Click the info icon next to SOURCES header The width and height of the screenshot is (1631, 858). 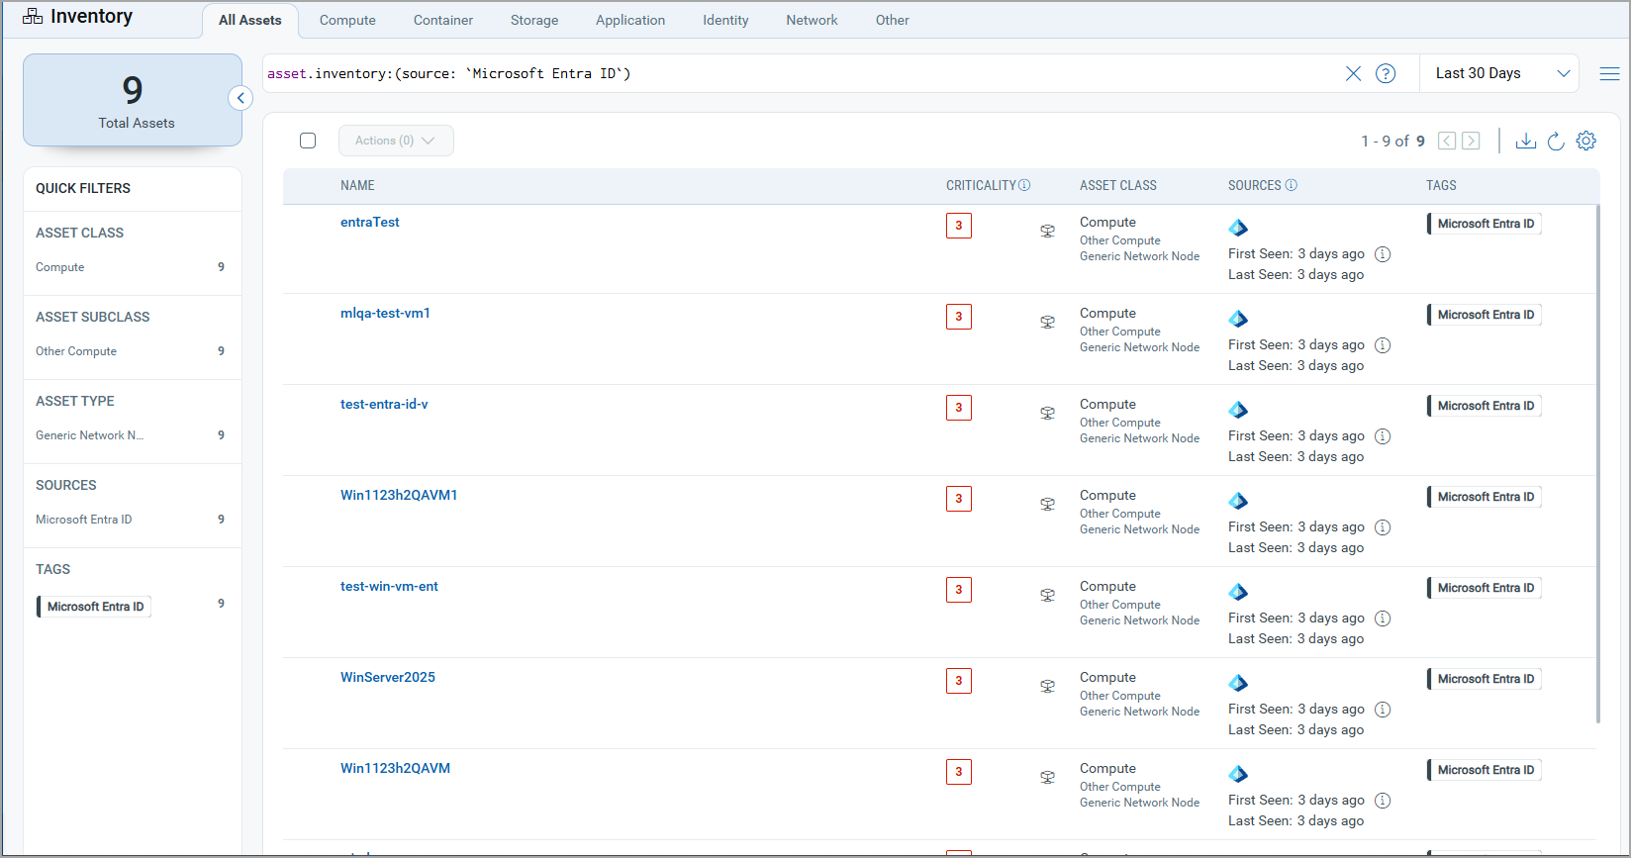click(1291, 185)
